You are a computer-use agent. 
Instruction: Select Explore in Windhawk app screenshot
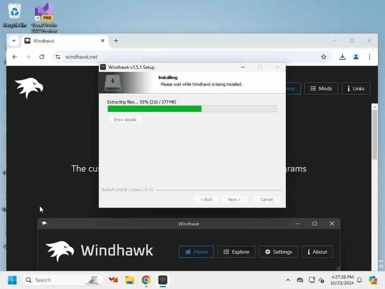[x=236, y=252]
